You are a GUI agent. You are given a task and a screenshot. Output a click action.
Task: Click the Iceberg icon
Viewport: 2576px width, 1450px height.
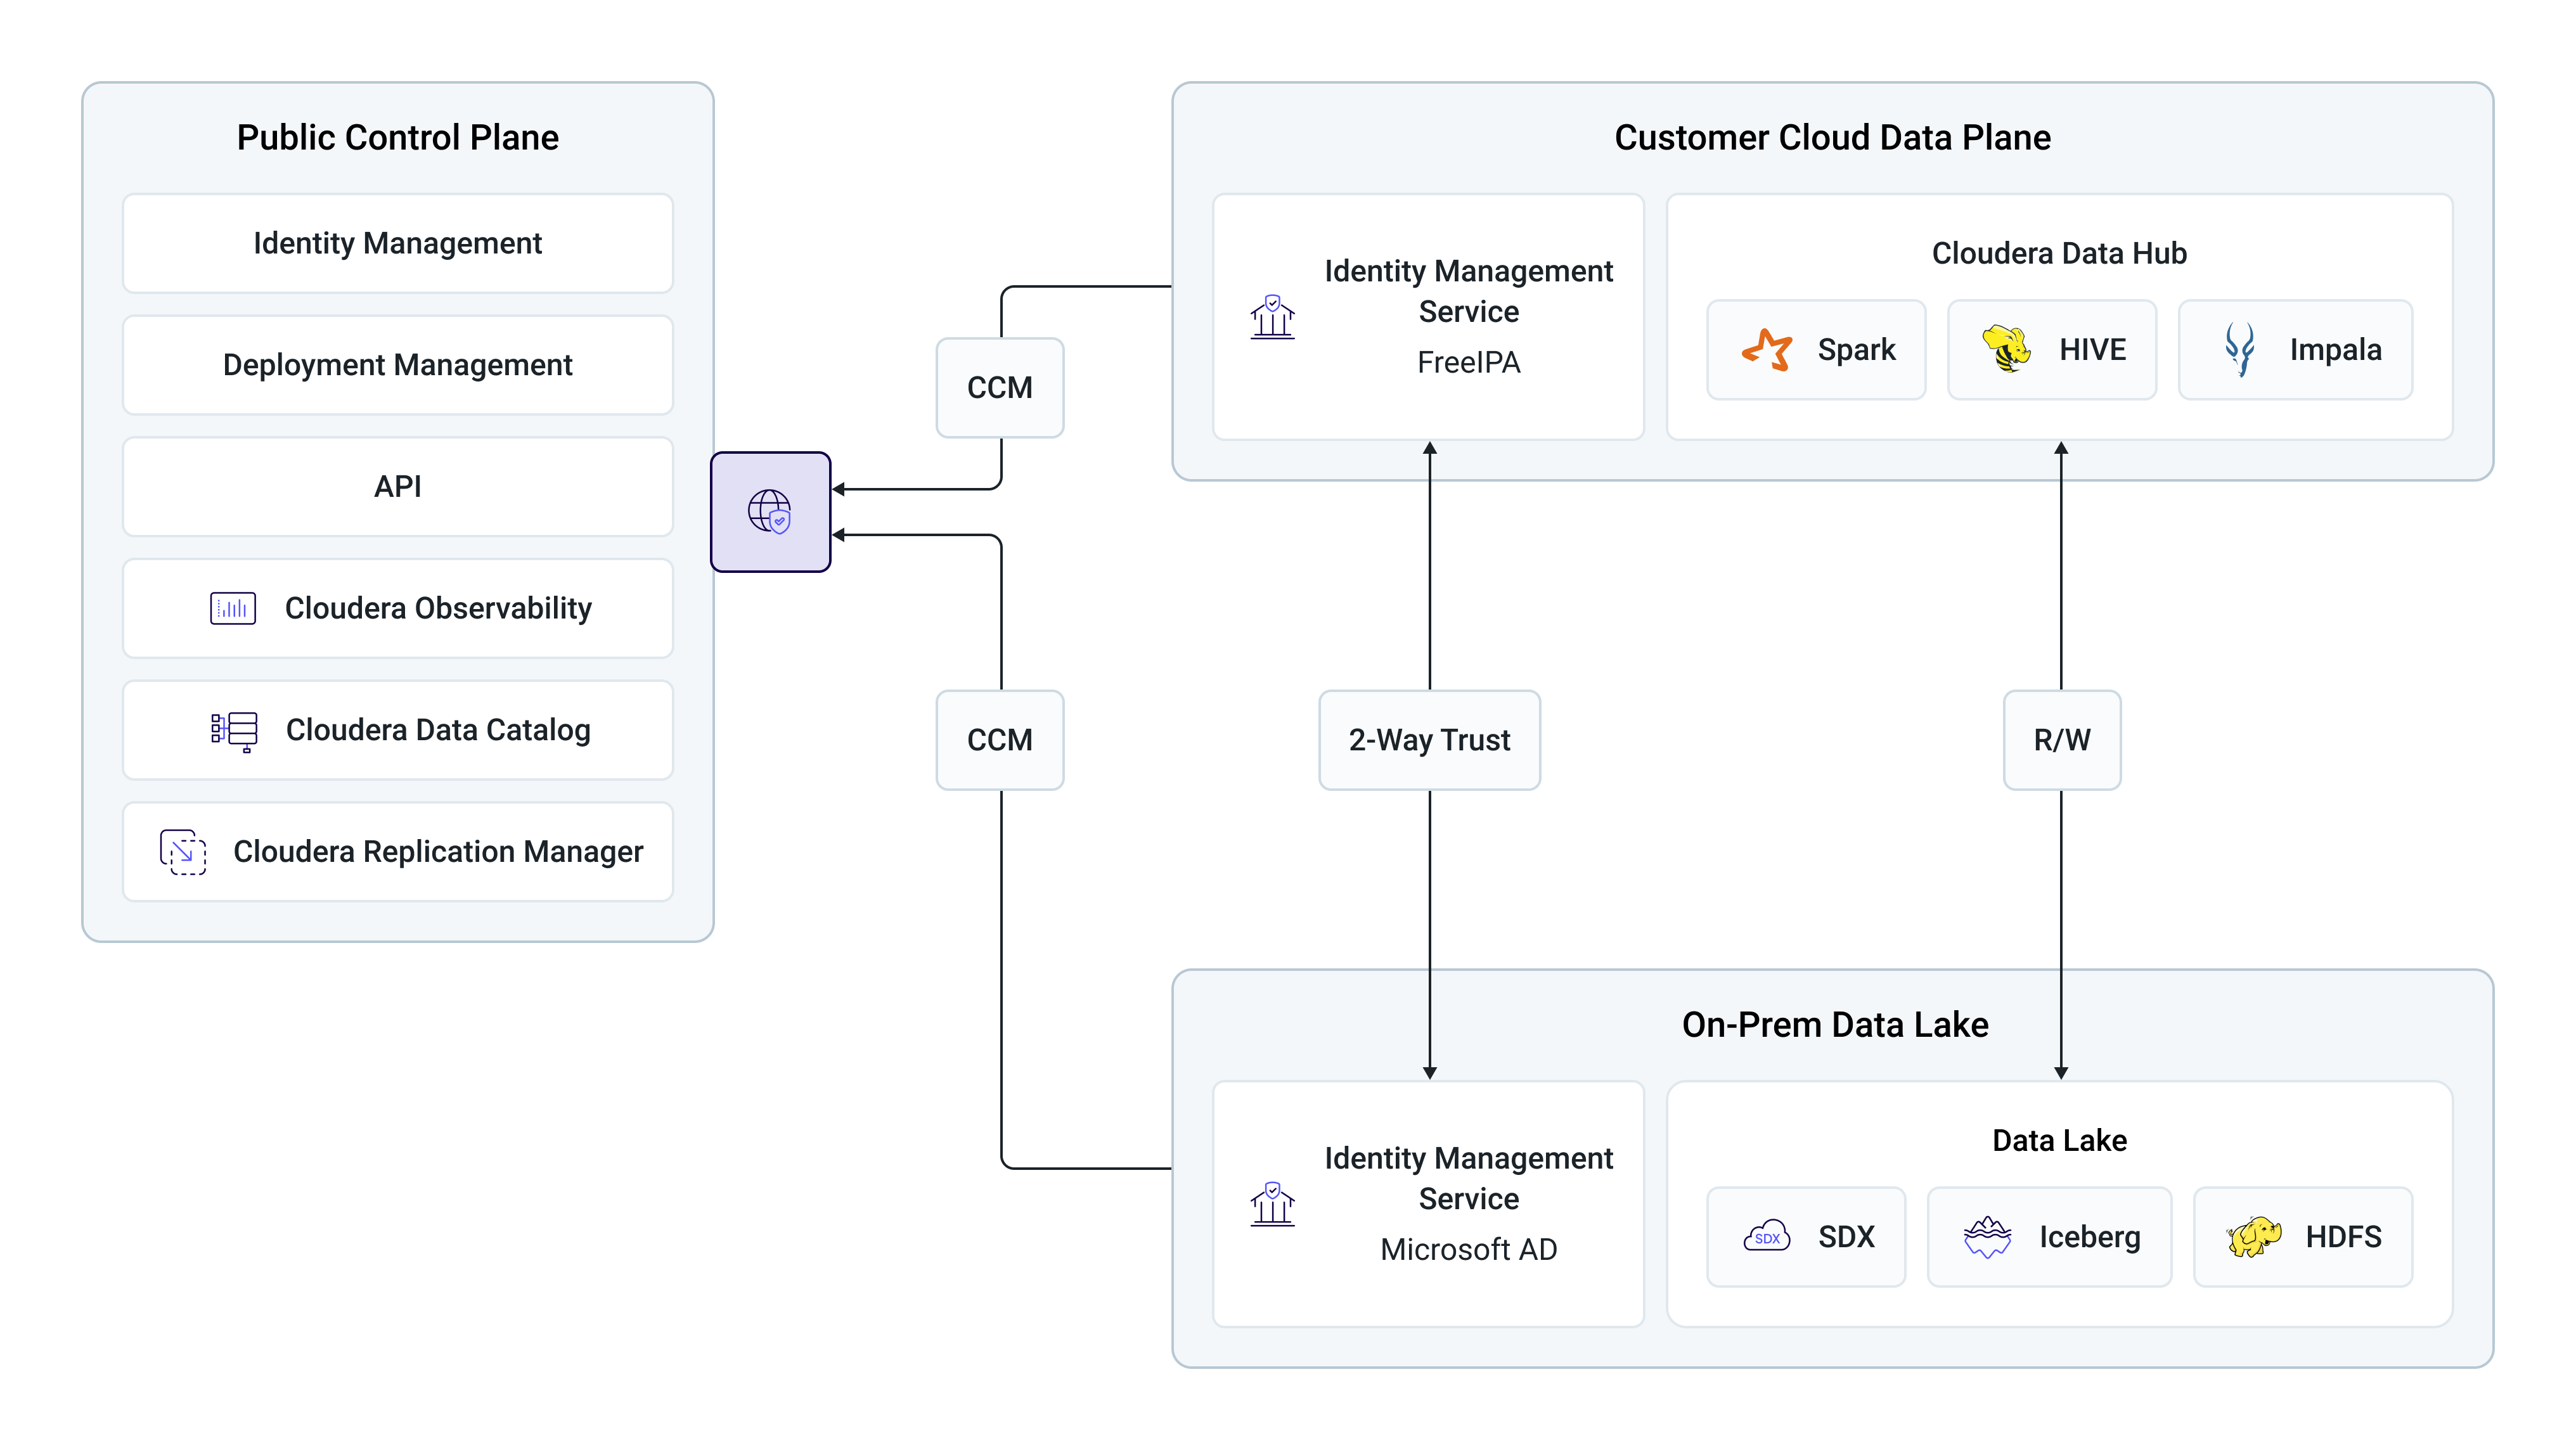1987,1237
